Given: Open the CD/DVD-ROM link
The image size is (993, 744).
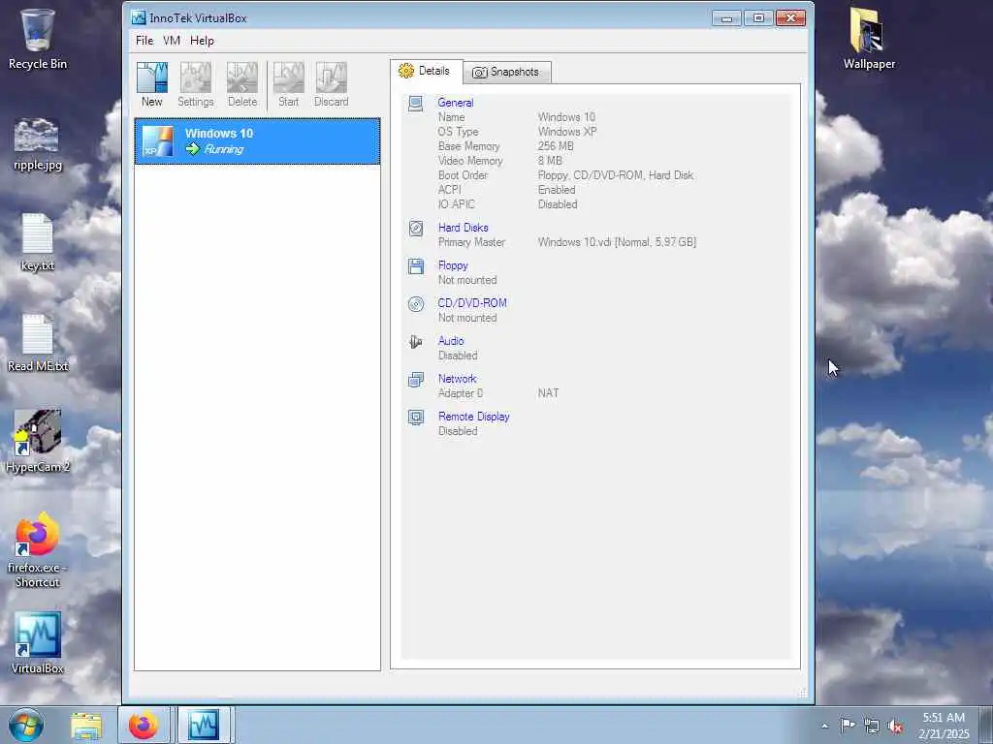Looking at the screenshot, I should [472, 303].
